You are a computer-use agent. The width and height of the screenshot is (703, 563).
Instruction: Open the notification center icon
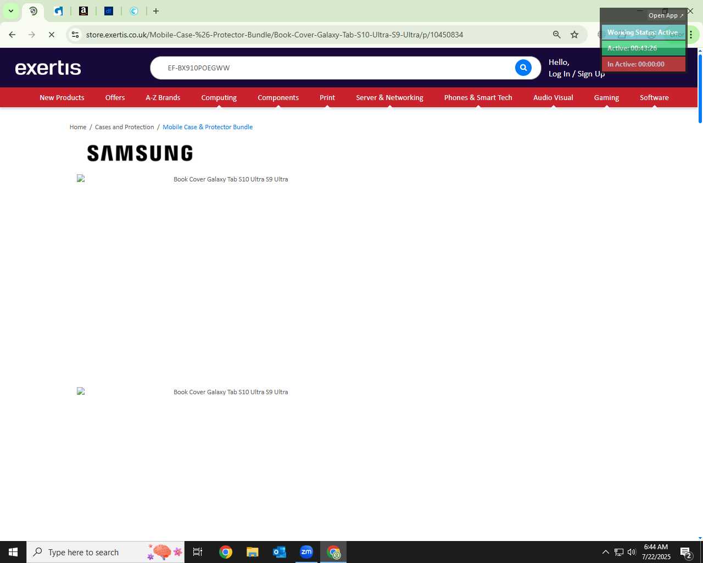click(686, 552)
